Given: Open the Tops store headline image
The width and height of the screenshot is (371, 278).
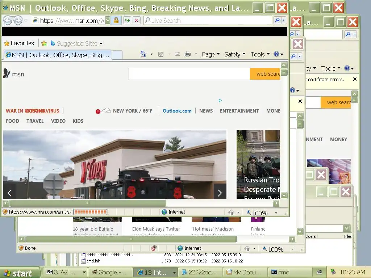Looking at the screenshot, I should [115, 165].
